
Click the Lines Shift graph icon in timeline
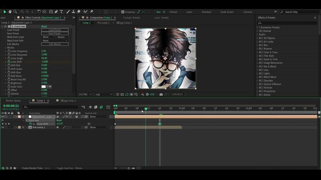34,124
